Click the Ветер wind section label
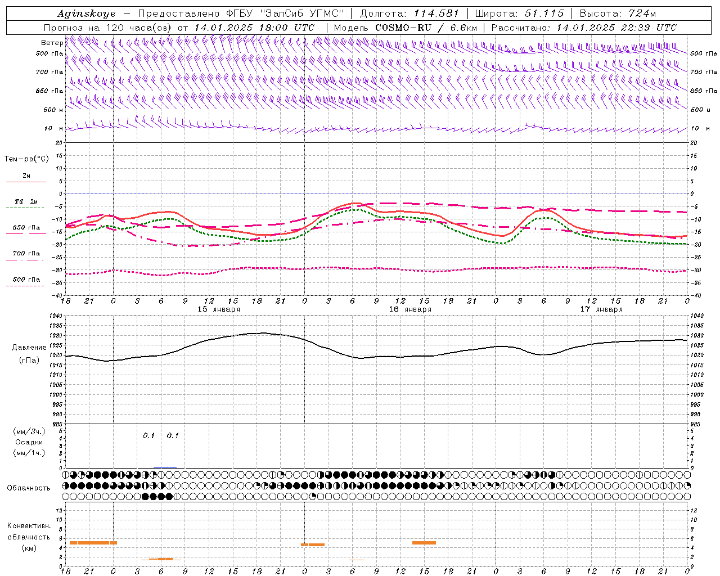 pos(52,43)
